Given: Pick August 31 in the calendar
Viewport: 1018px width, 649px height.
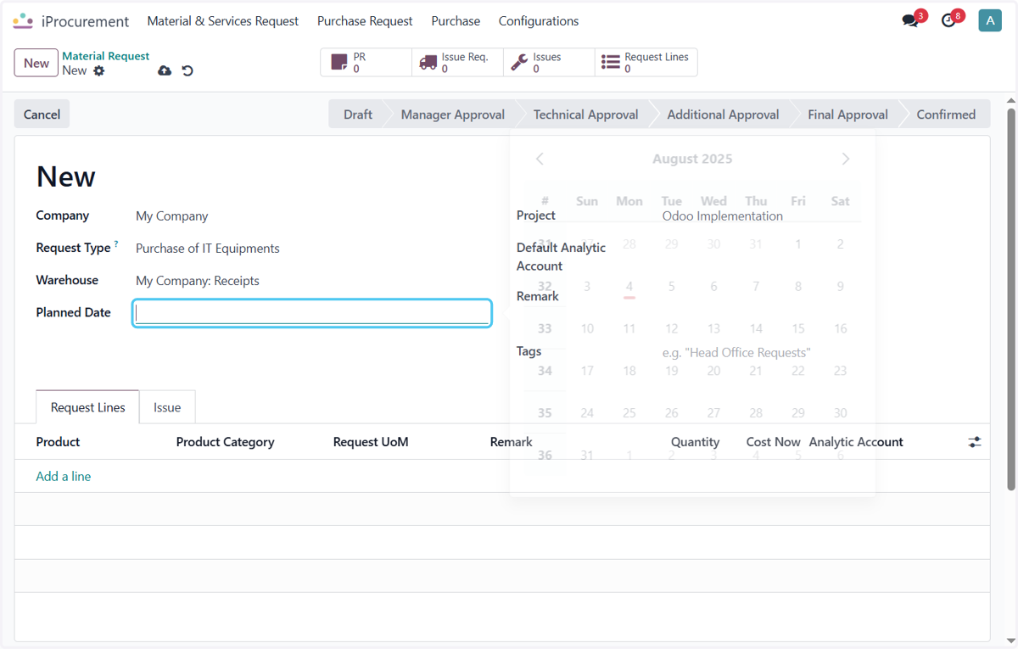Looking at the screenshot, I should (x=587, y=456).
